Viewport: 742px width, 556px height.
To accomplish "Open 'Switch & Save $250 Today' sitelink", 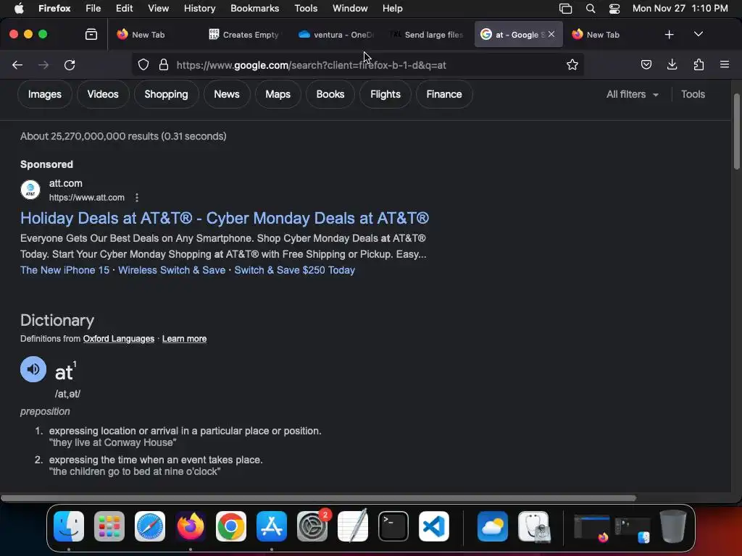I will (294, 271).
